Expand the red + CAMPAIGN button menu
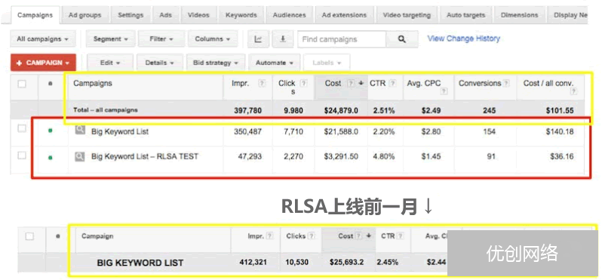This screenshot has height=280, width=602. 44,63
